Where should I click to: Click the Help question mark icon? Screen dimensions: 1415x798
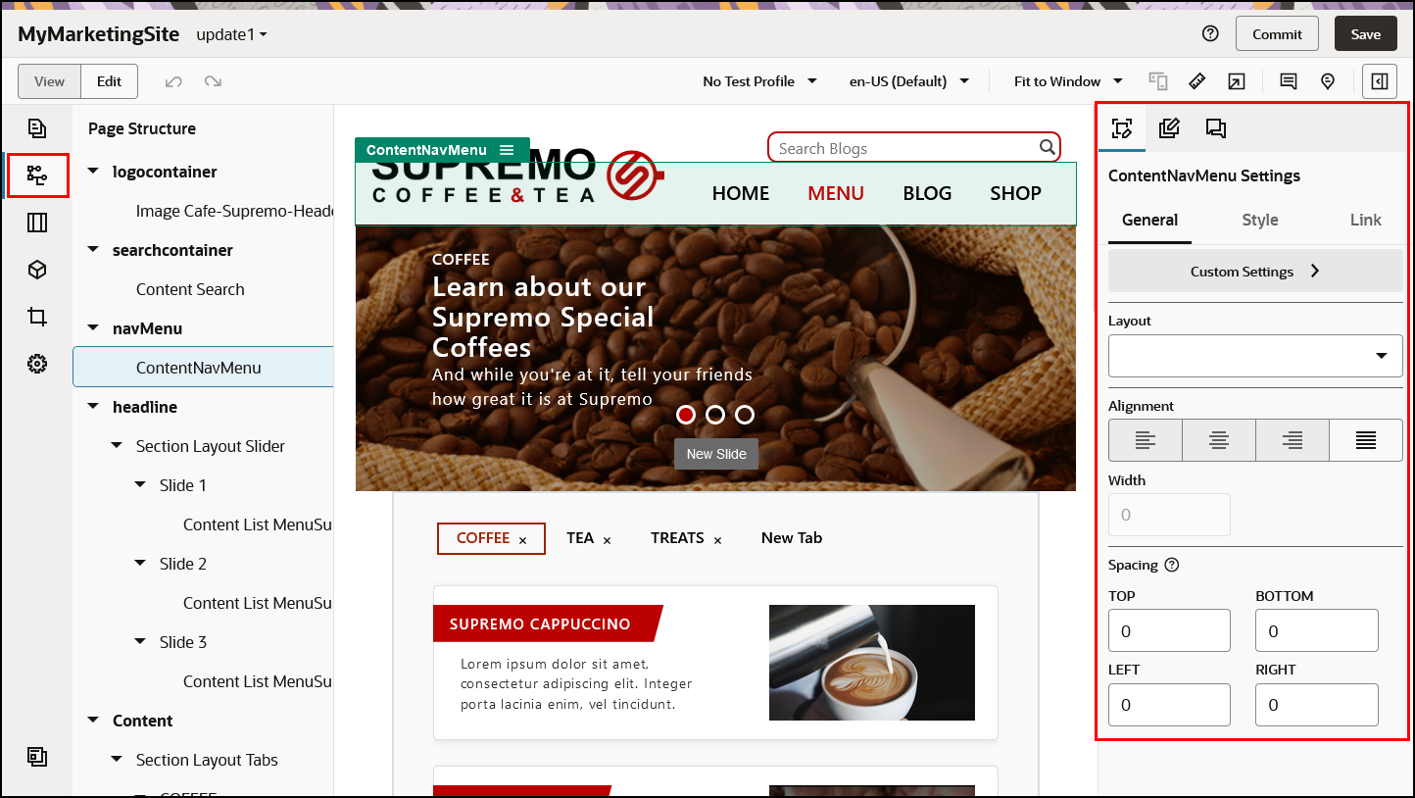1210,33
